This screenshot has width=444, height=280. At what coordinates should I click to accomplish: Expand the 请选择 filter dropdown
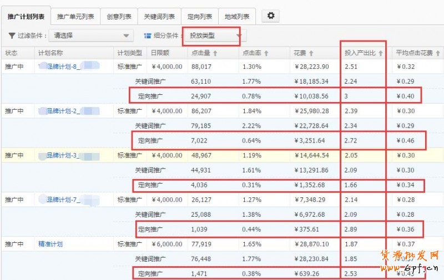tap(90, 36)
